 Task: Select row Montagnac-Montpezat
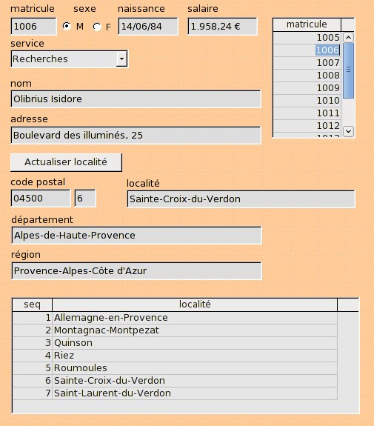175,330
